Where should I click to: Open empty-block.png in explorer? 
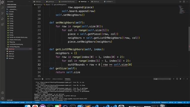(15, 40)
